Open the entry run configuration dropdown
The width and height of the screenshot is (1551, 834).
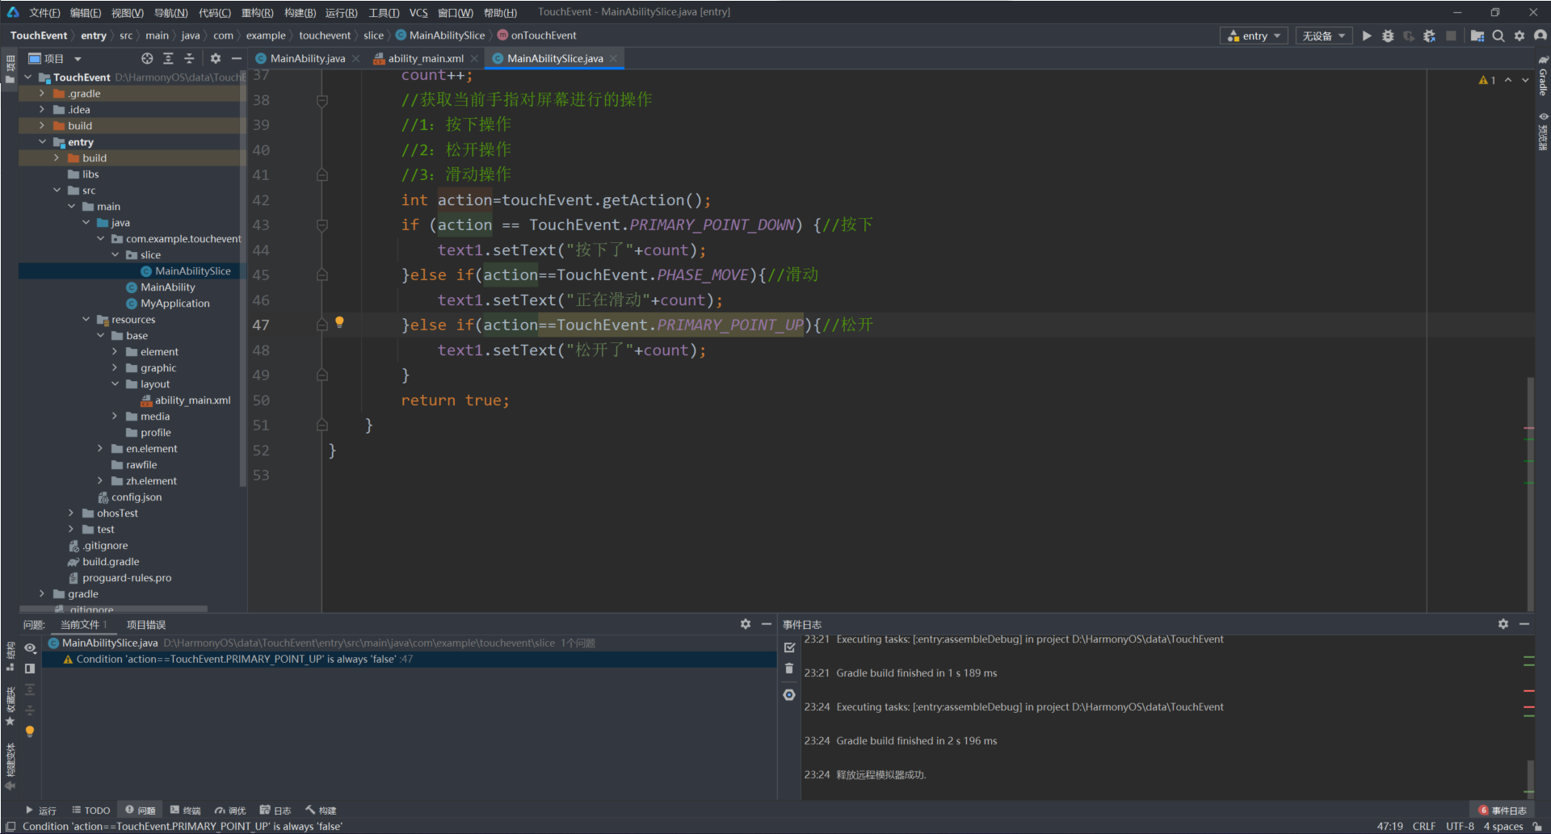click(x=1254, y=36)
